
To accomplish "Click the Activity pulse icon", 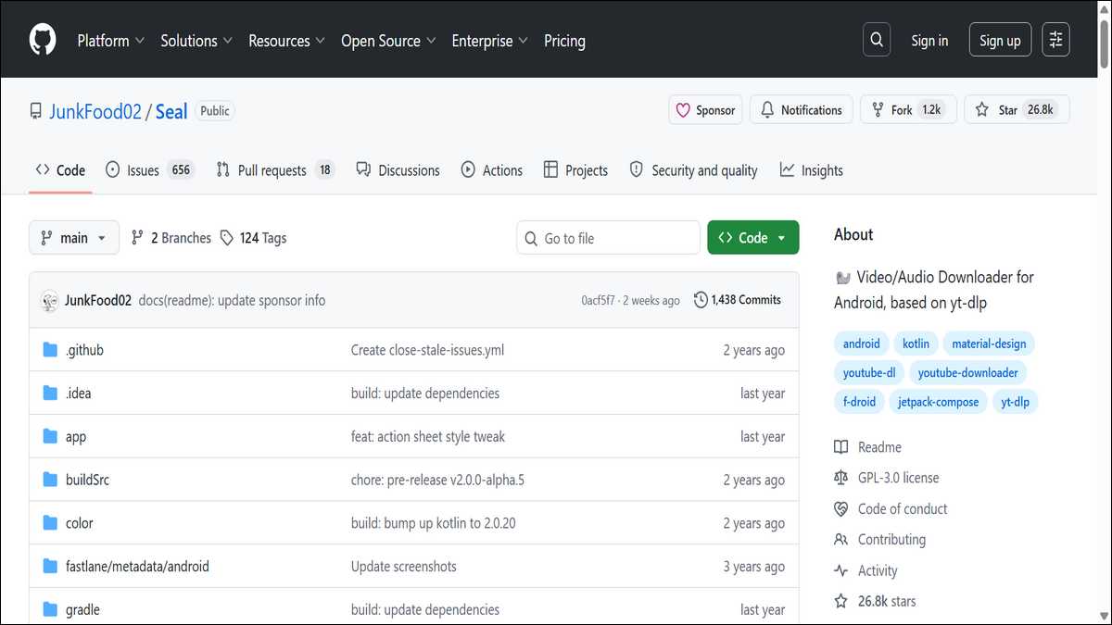I will (x=840, y=570).
